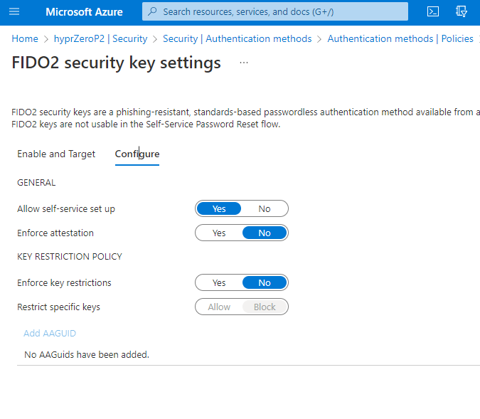Screen dimensions: 480x419
Task: Open Security | Authentication methods breadcrumb
Action: coord(237,38)
